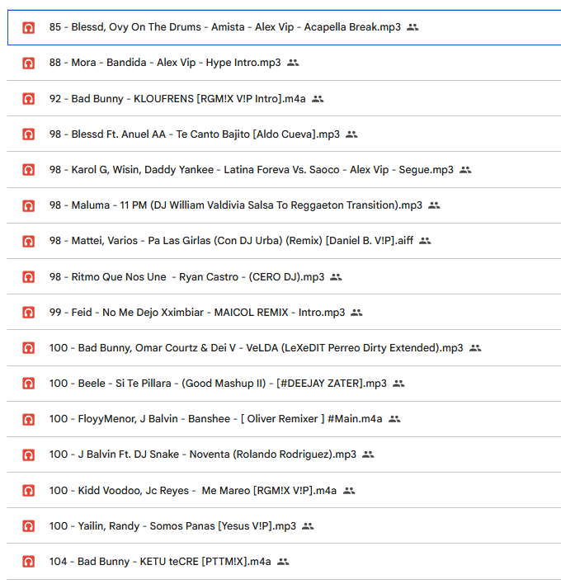Click audio icon for Latina Foreva Vs. Saoco
The height and width of the screenshot is (584, 561).
[x=29, y=170]
